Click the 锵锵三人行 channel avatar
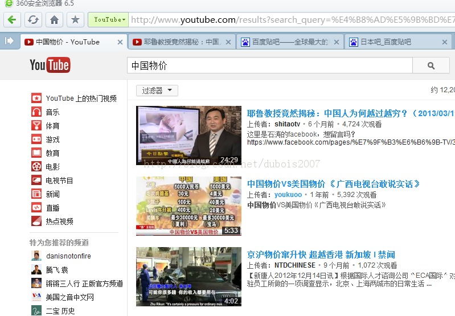455x316 pixels. point(36,283)
